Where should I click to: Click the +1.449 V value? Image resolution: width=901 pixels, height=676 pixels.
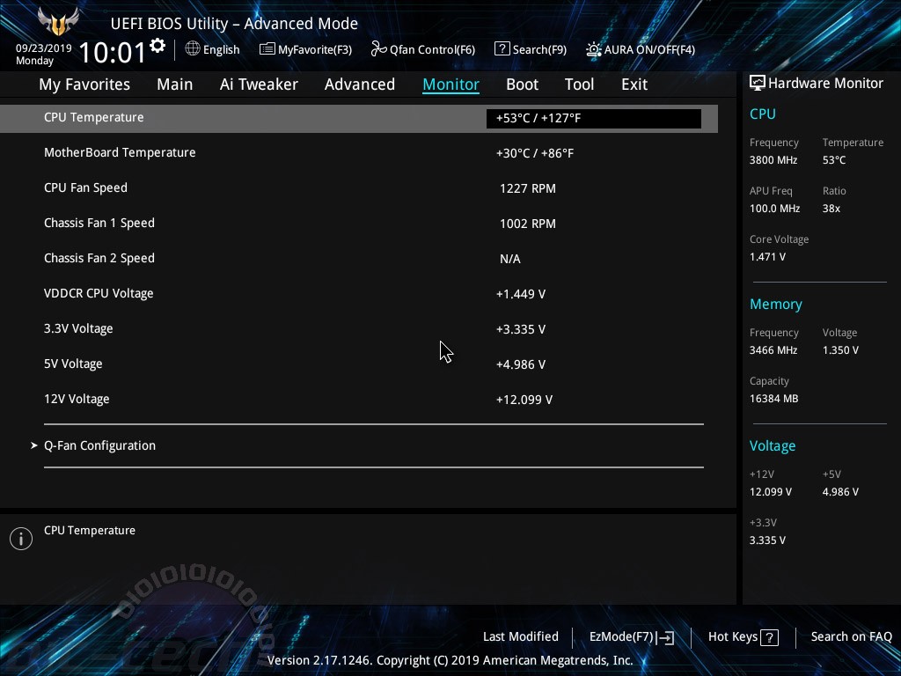[521, 294]
